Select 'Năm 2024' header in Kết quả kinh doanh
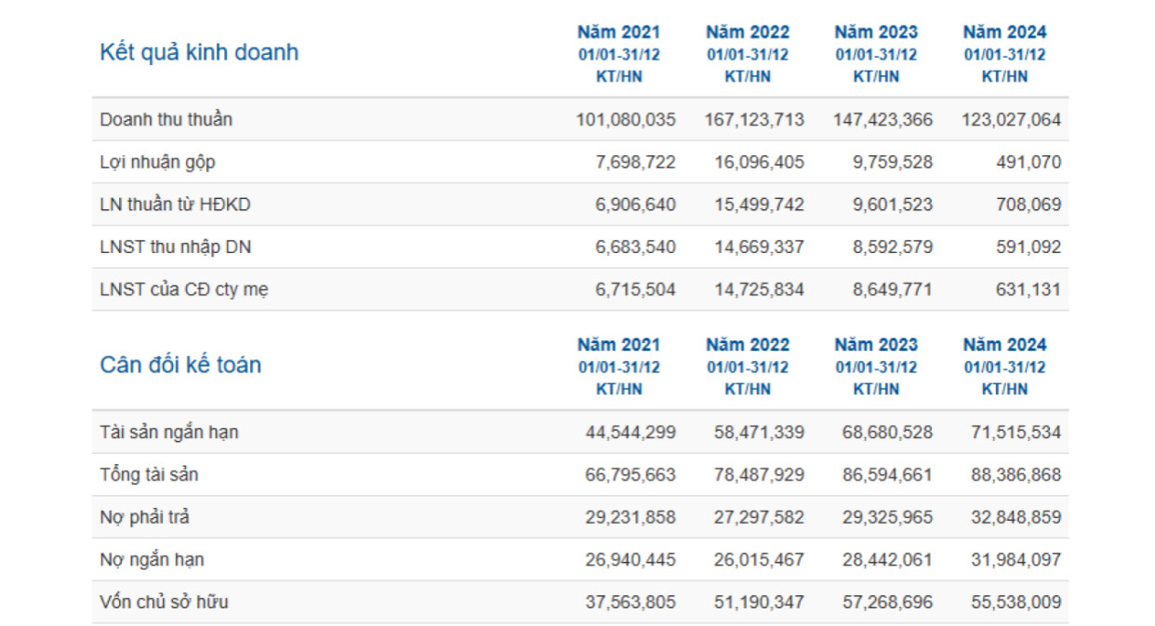This screenshot has width=1155, height=626. click(1004, 33)
